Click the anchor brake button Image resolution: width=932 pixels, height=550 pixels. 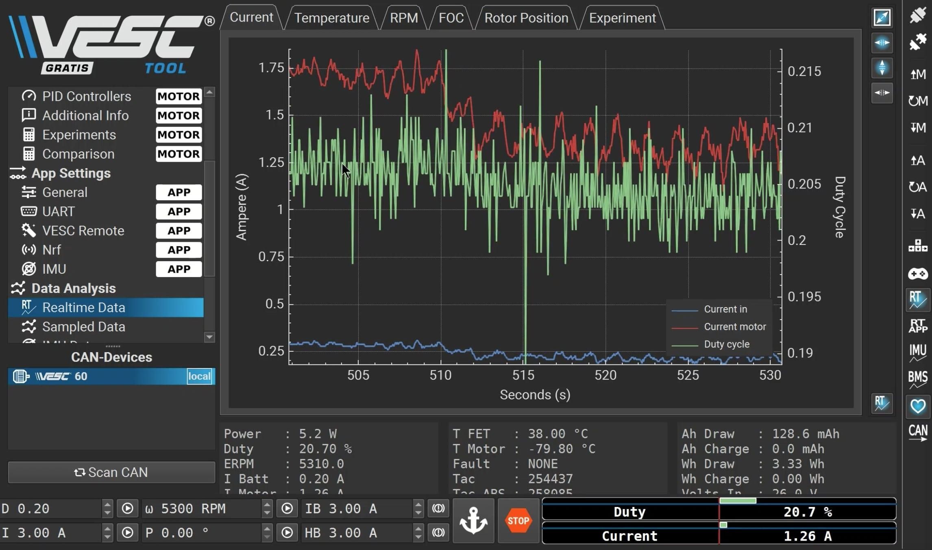[x=473, y=521]
